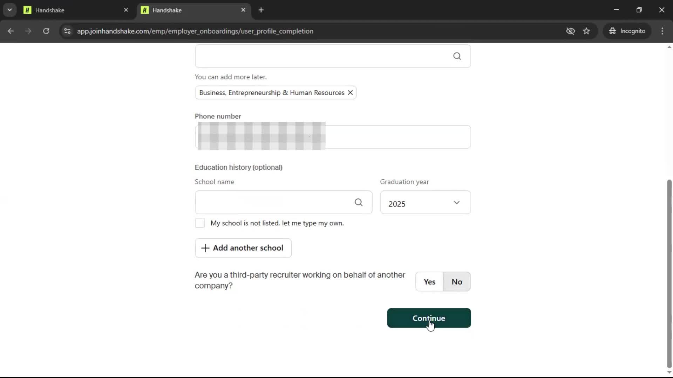Go forward to the next page
The height and width of the screenshot is (378, 673).
click(x=28, y=31)
